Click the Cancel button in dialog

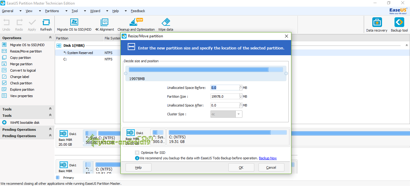271,167
